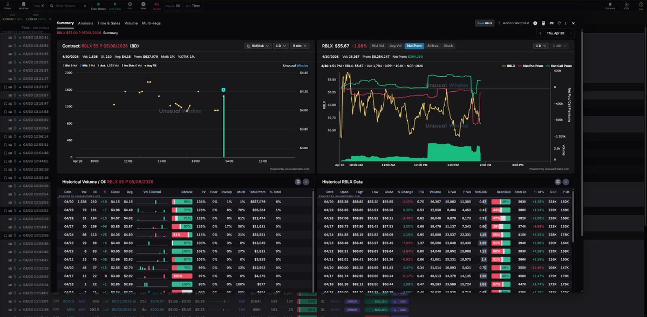Click the 60% Bear/Bull bar on 04/22 row
The width and height of the screenshot is (647, 317).
(501, 251)
